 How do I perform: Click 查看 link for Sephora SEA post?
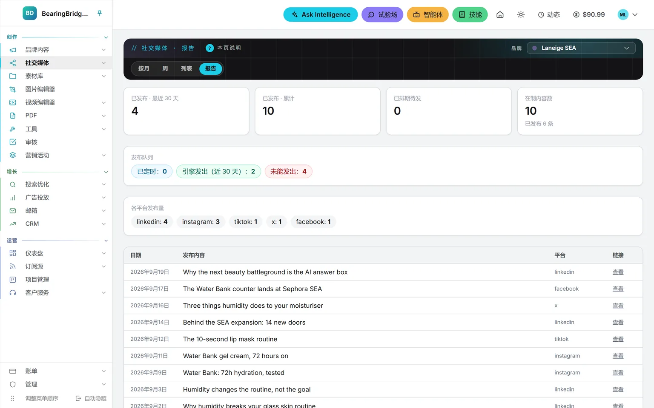click(x=618, y=289)
